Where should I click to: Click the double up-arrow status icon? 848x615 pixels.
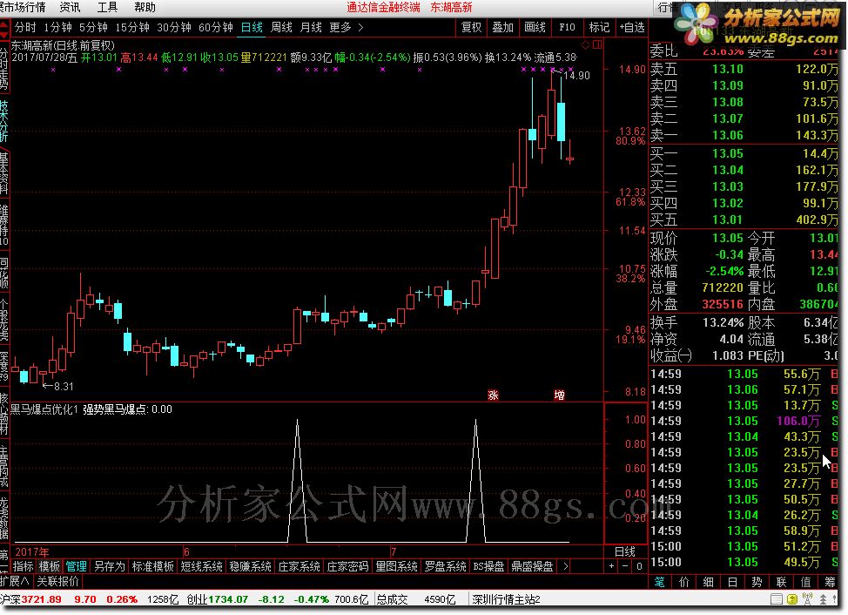click(x=823, y=599)
